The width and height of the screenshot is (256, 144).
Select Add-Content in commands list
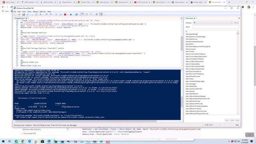(190, 52)
